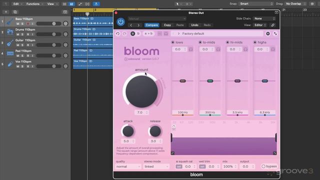Toggle the automation curve toolbar icon
Screen dimensions: 320x180
click(80, 4)
